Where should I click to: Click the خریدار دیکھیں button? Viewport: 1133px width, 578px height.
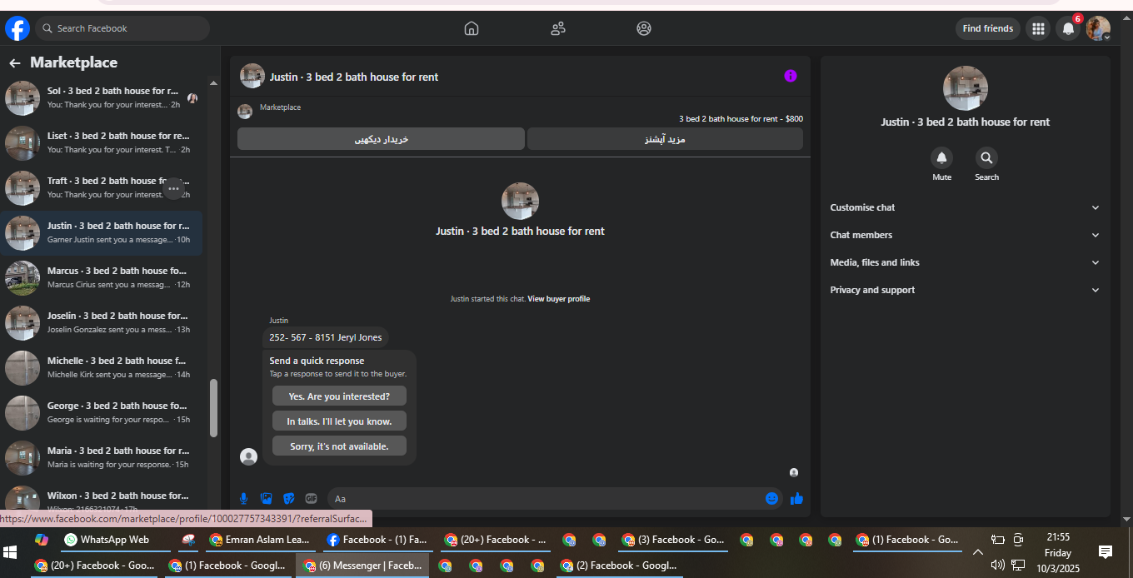(x=381, y=139)
